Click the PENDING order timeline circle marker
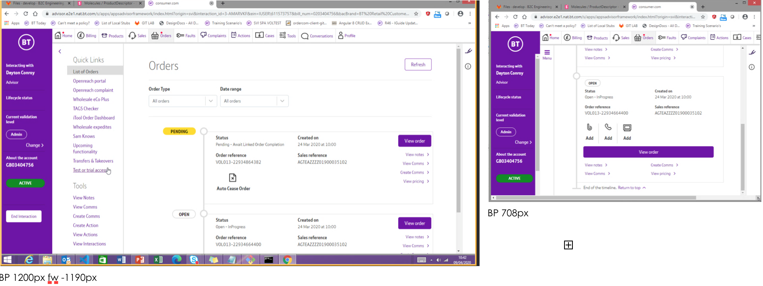The image size is (763, 286). point(204,131)
